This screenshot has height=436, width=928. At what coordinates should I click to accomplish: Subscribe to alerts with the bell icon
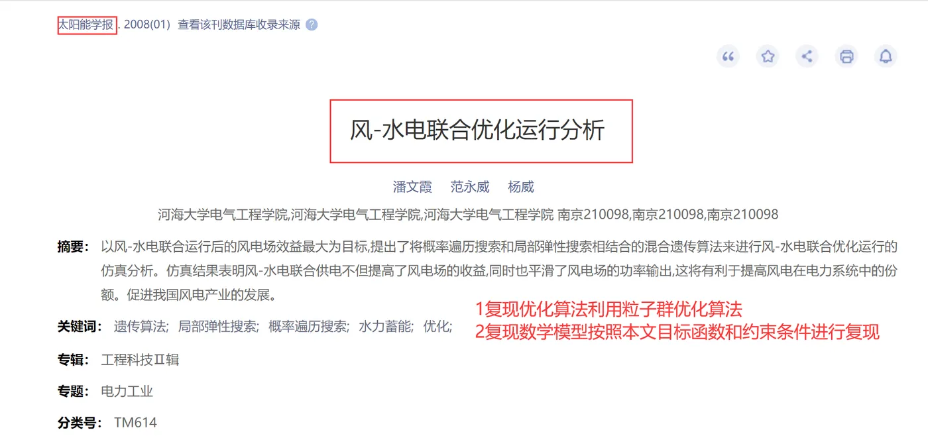pyautogui.click(x=886, y=56)
